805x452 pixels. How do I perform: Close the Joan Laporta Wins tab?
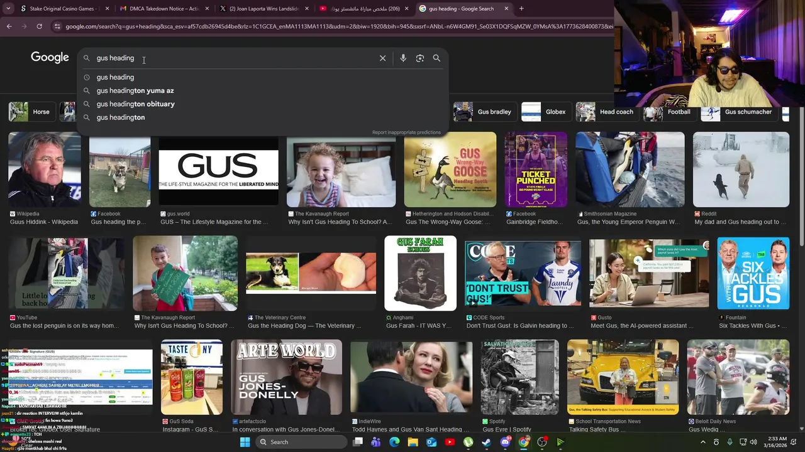pyautogui.click(x=307, y=9)
